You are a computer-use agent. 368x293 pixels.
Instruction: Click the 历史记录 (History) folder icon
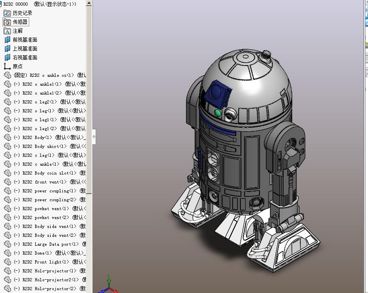7,13
